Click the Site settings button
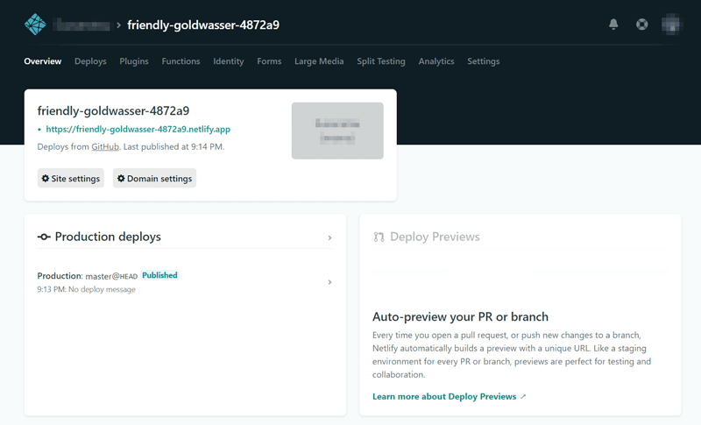 click(71, 178)
